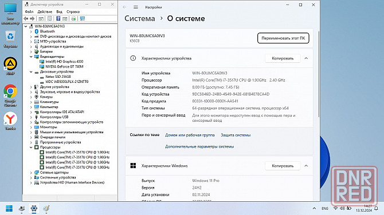Copy device specifications with Копировать
The height and width of the screenshot is (215, 384).
[x=283, y=58]
